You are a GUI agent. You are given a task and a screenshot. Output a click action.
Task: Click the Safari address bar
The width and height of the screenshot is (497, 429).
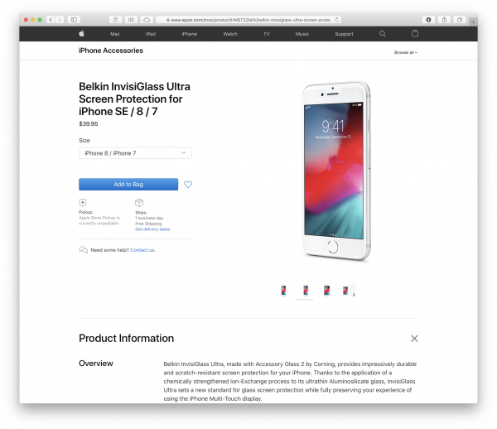click(x=248, y=20)
